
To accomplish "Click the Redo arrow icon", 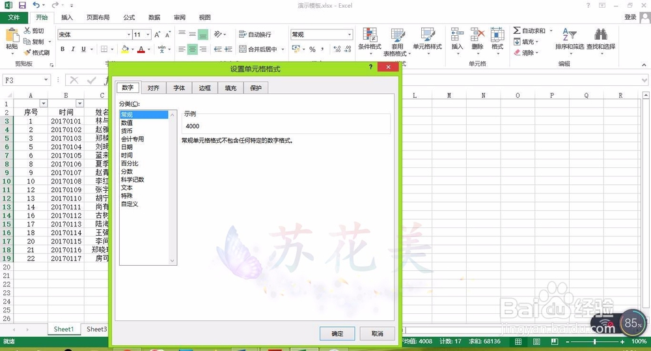I will point(55,5).
